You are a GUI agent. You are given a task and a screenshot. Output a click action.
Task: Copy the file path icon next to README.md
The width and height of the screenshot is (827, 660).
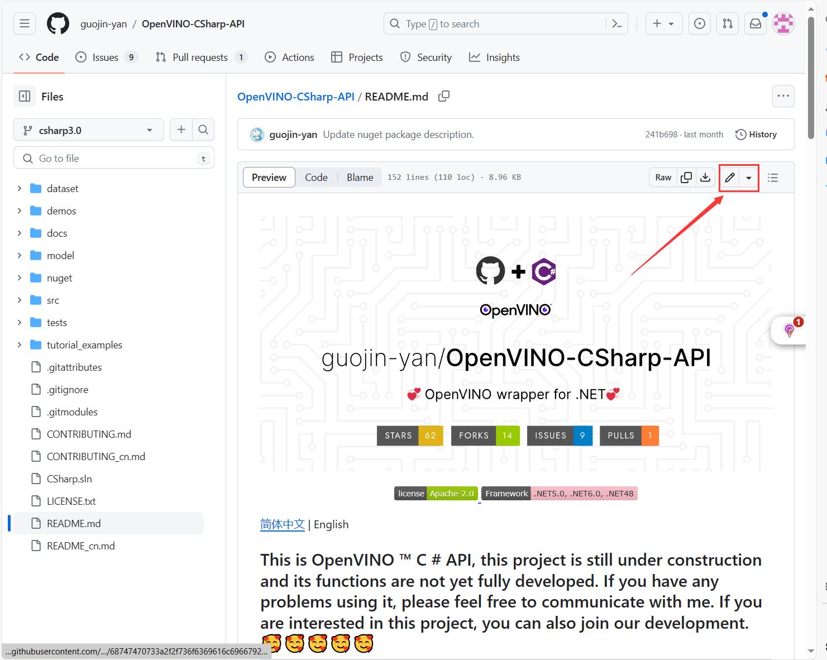coord(444,96)
